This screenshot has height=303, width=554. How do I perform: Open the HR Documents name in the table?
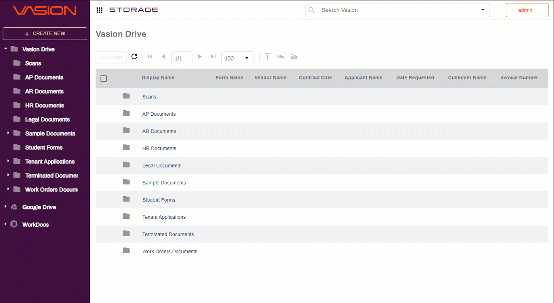click(x=159, y=149)
